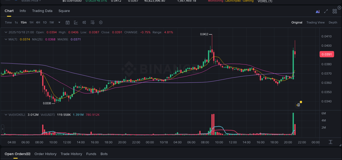Collapse the OHLC data row
This screenshot has width=342, height=160.
[x=6, y=32]
